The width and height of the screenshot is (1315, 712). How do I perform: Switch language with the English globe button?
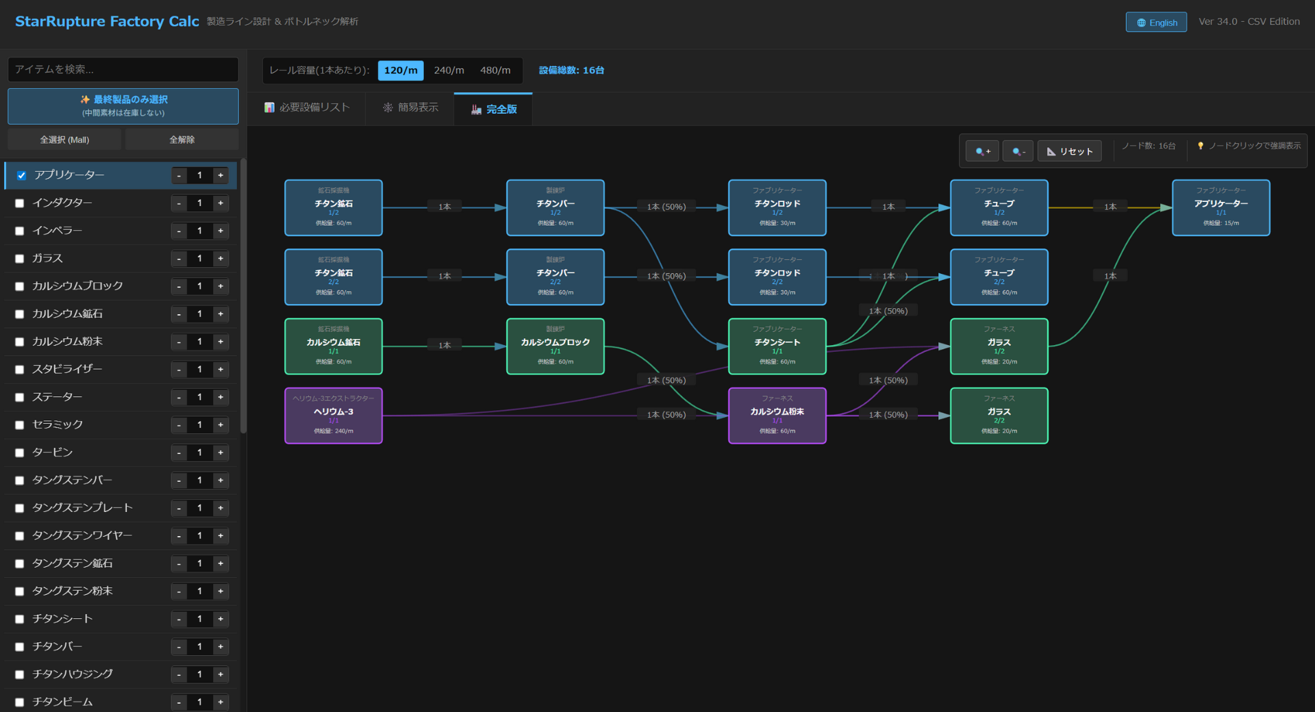coord(1156,23)
